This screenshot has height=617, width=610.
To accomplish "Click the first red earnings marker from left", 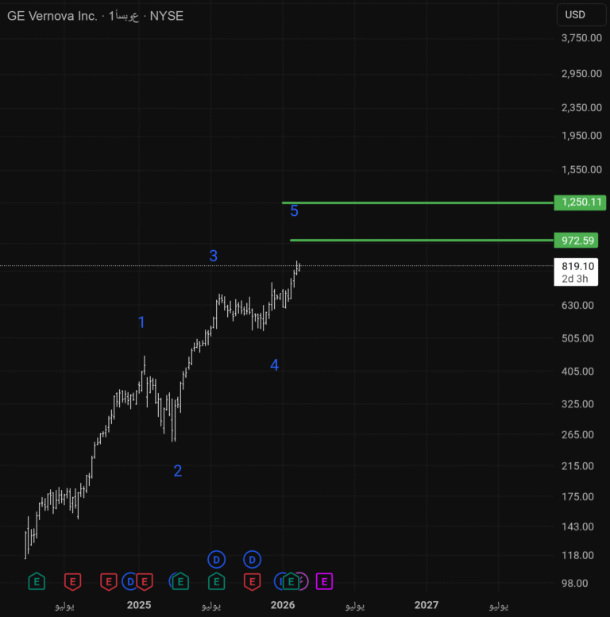I will pyautogui.click(x=72, y=582).
